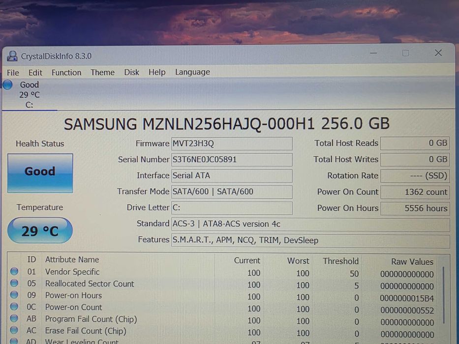Click the 29 °C temperature button
The image size is (459, 344).
pos(40,230)
